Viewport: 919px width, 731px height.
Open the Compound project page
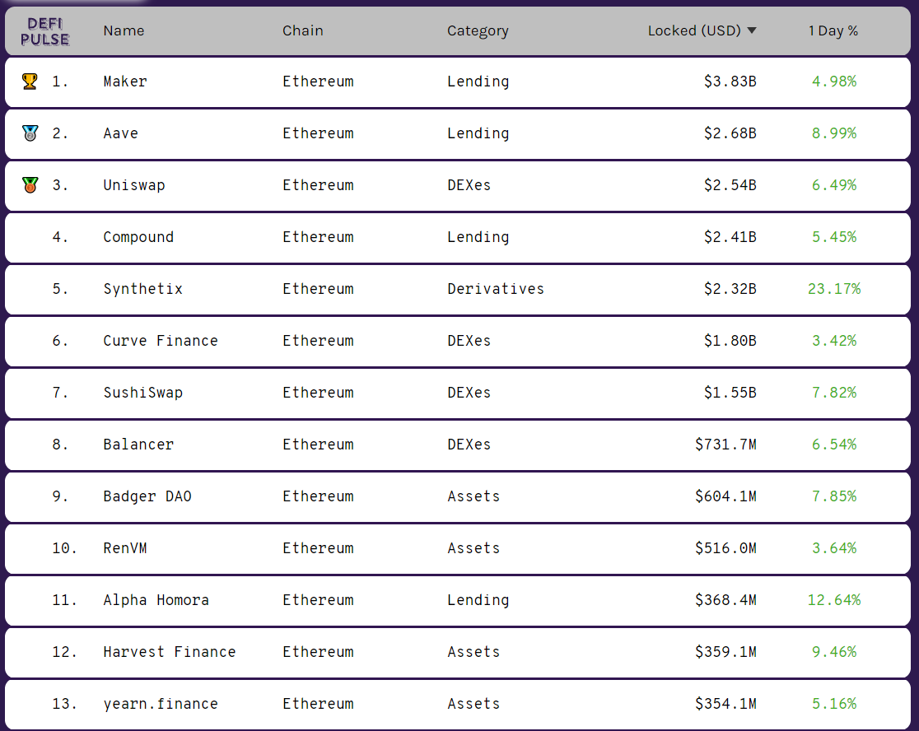point(138,237)
